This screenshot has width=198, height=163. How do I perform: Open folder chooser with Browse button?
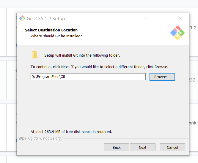point(162,77)
